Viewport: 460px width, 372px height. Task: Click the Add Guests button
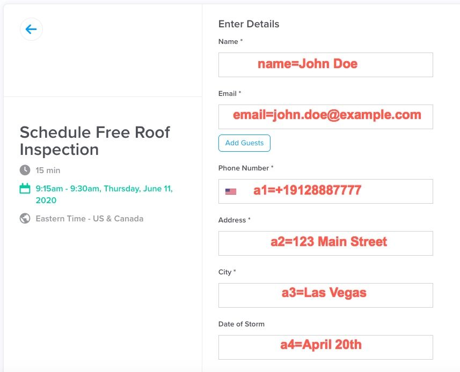pos(244,143)
